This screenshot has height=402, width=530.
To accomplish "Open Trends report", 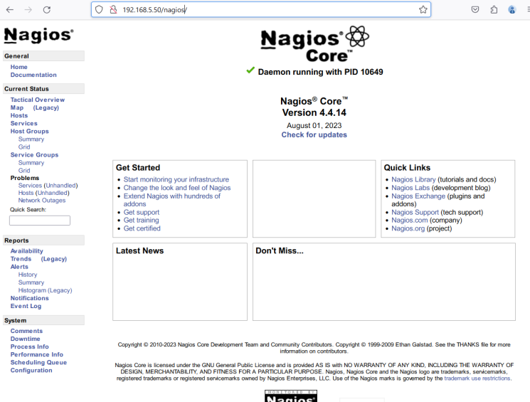I will 21,259.
